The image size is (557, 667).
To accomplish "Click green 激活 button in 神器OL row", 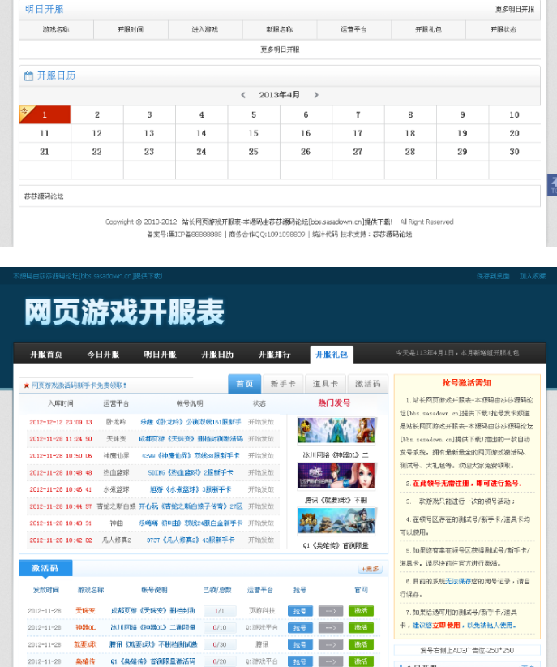I will [361, 628].
